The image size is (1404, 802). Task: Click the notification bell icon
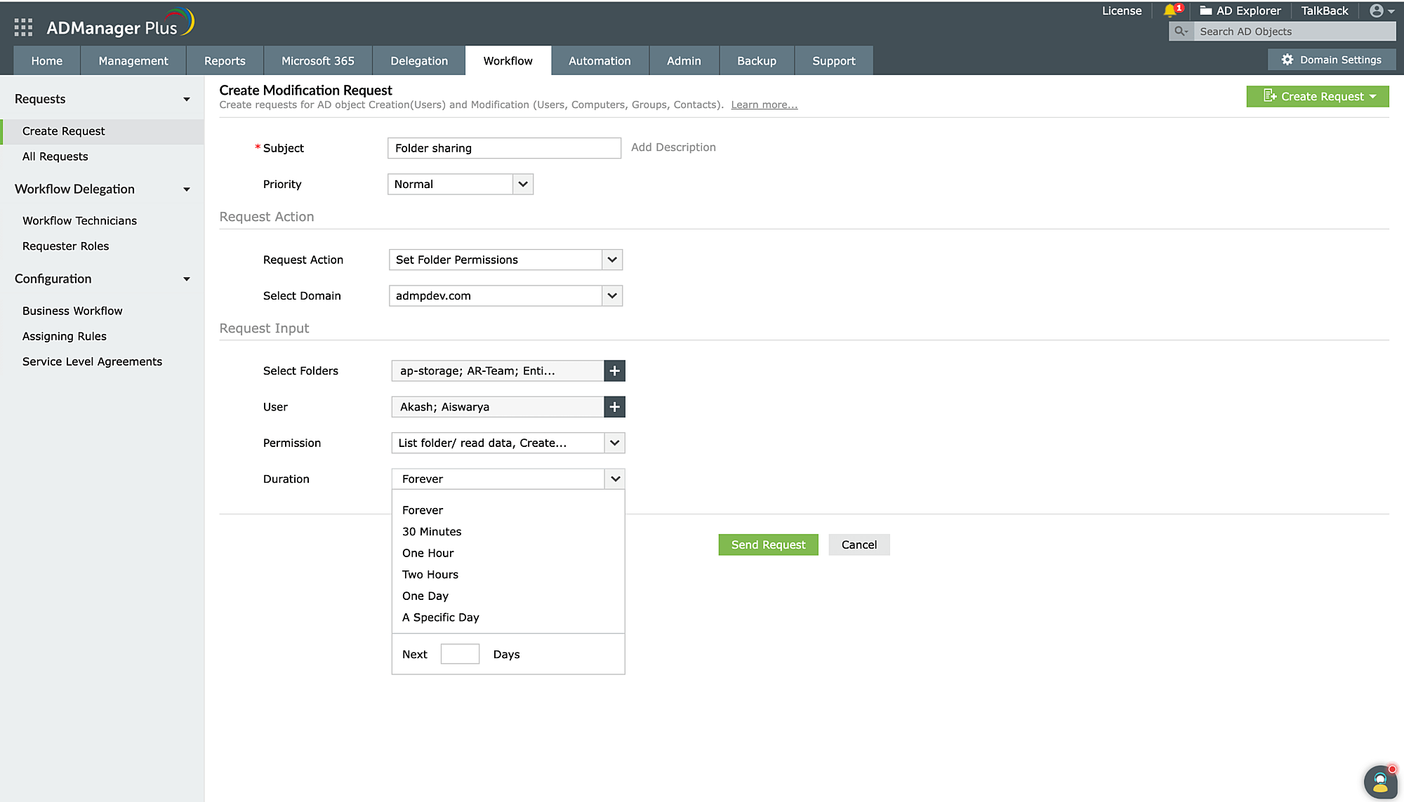coord(1170,11)
